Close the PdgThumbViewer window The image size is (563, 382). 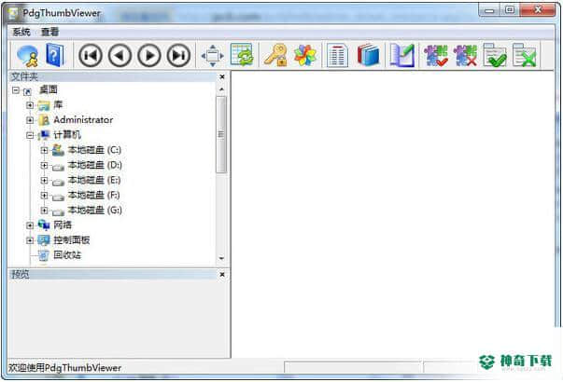tap(538, 10)
